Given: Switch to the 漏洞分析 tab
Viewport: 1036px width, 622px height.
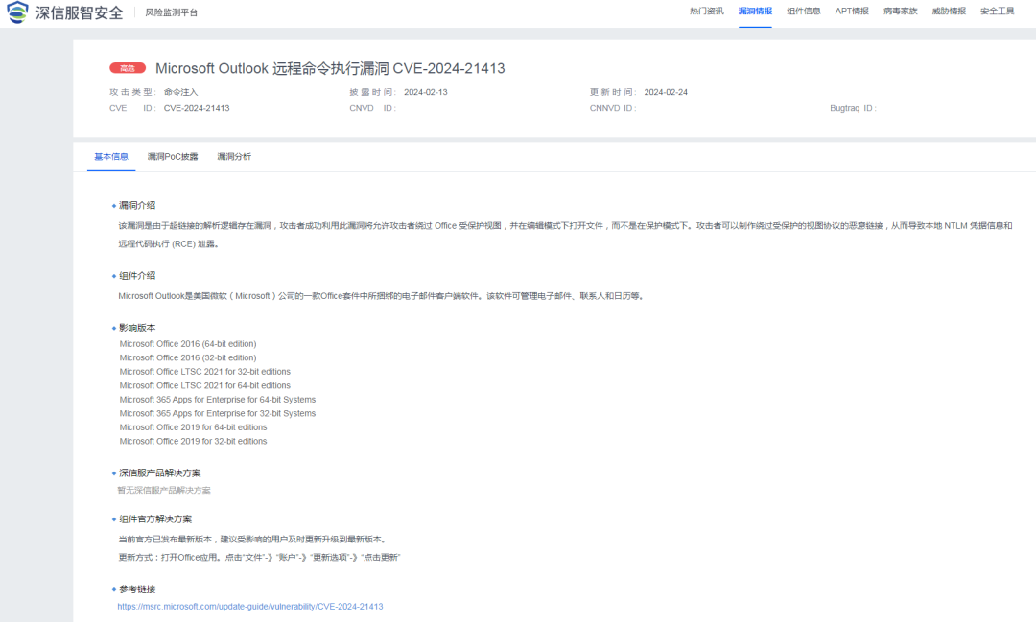Looking at the screenshot, I should point(234,157).
